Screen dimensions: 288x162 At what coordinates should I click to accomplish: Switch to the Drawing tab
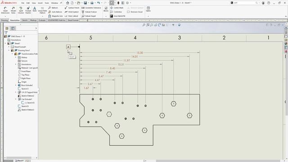(4, 20)
